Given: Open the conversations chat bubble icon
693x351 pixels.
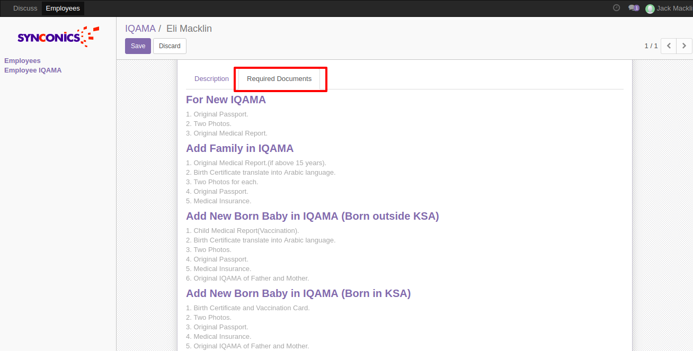Looking at the screenshot, I should click(x=631, y=8).
